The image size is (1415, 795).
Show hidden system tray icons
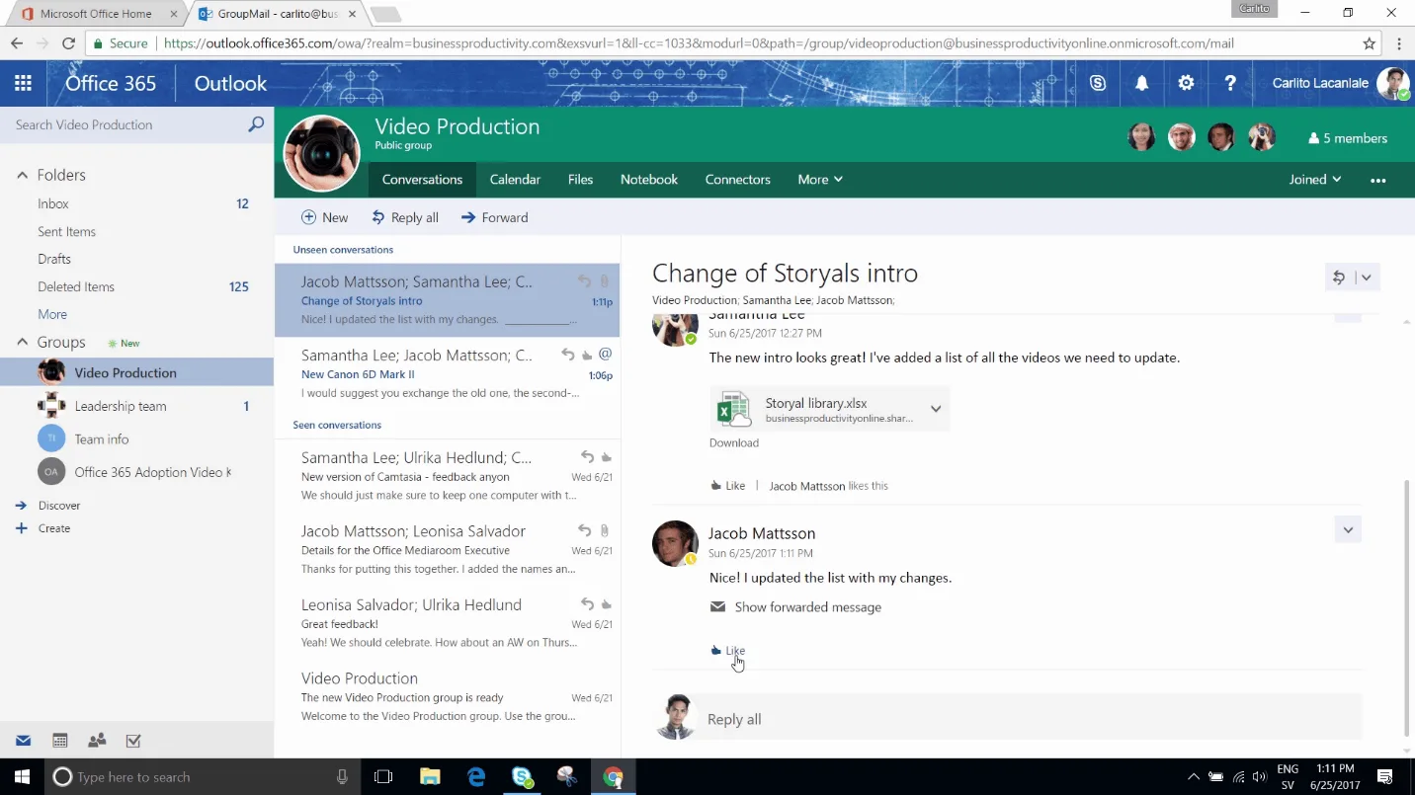click(x=1194, y=777)
